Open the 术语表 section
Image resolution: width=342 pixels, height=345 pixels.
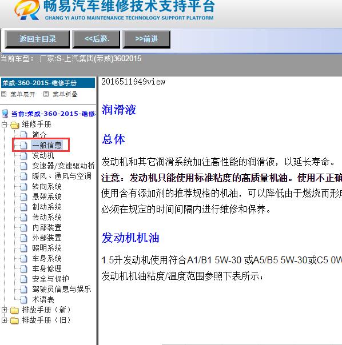coord(43,299)
